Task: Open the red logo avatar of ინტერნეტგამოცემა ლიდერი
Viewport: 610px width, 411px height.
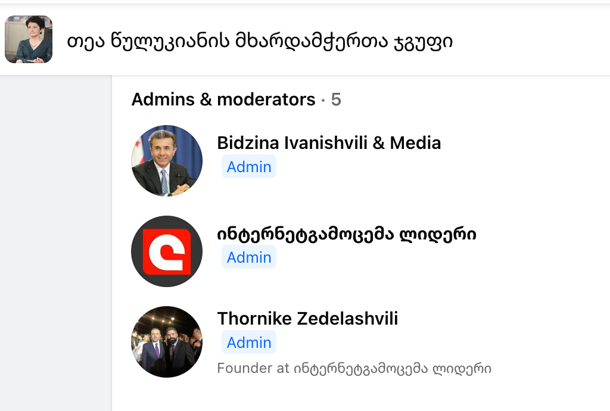Action: 167,251
